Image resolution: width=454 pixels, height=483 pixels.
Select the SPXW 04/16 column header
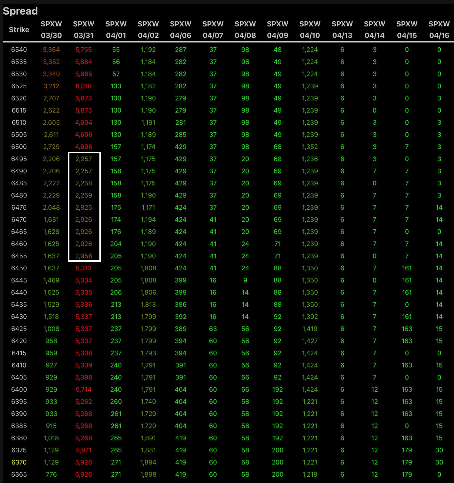(439, 30)
